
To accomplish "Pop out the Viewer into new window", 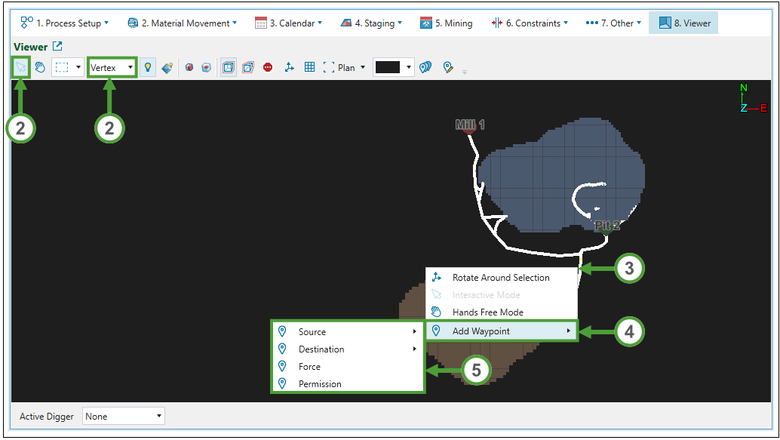I will click(x=57, y=47).
